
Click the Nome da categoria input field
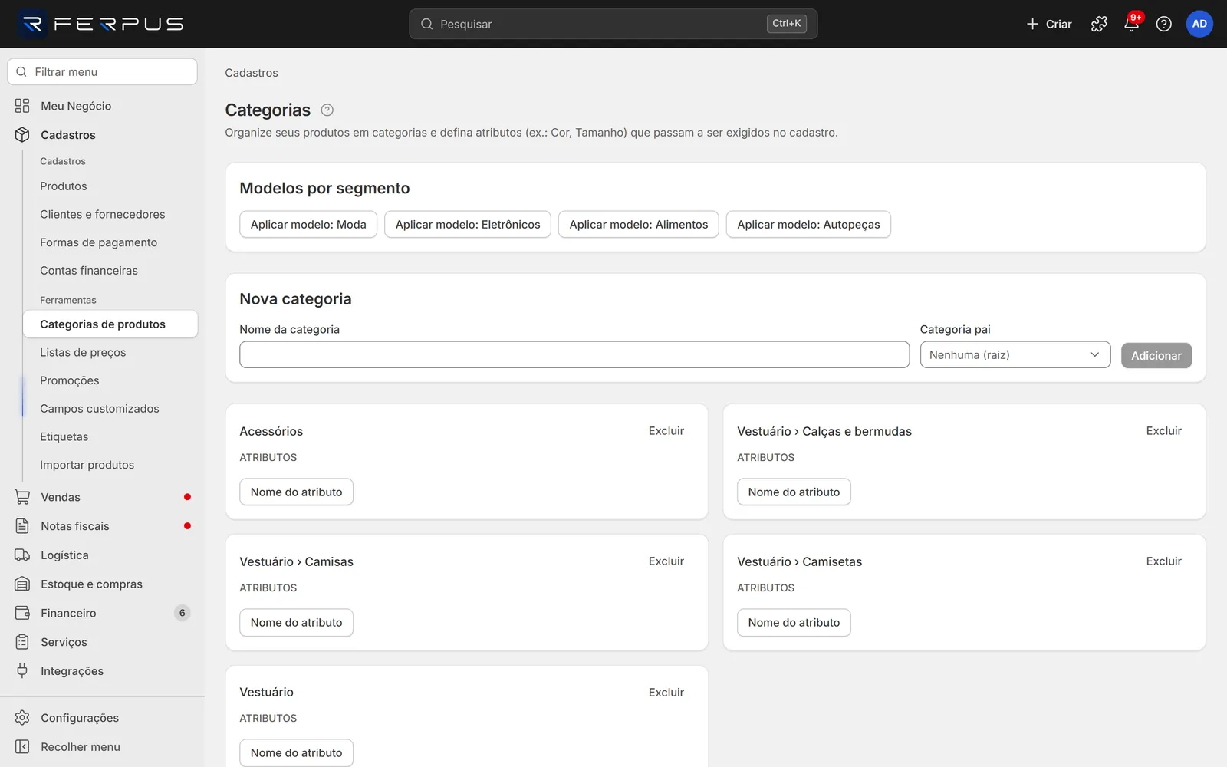pos(574,354)
